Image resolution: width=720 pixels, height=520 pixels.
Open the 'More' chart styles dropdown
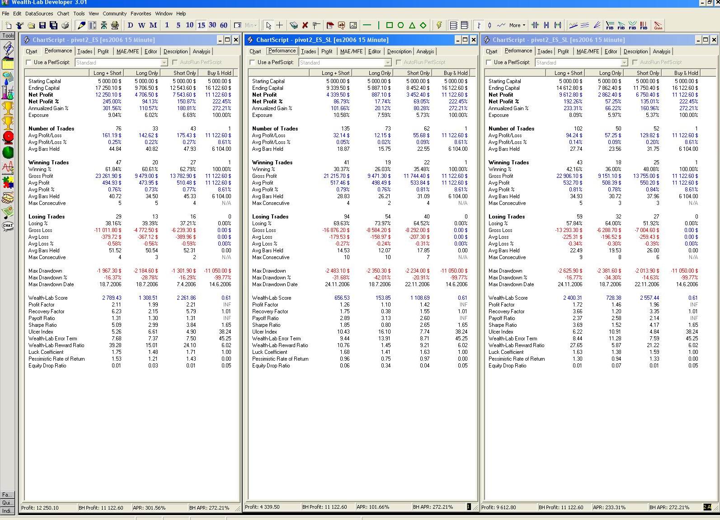(x=517, y=25)
